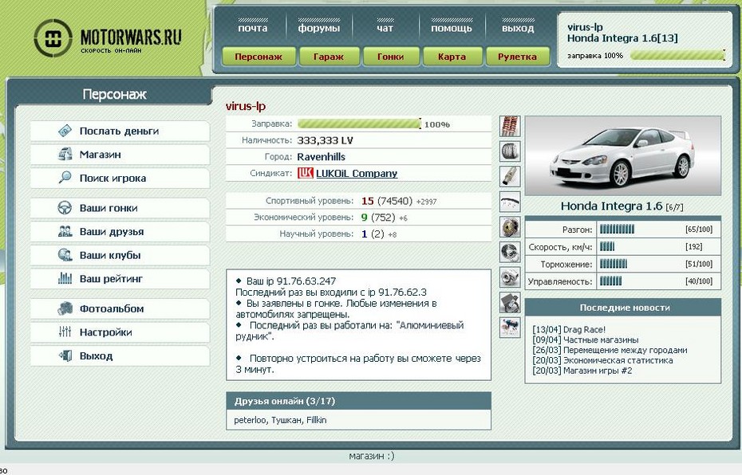Click the Motorwars.ru logo emblem
Image resolution: width=742 pixels, height=475 pixels.
pyautogui.click(x=53, y=38)
